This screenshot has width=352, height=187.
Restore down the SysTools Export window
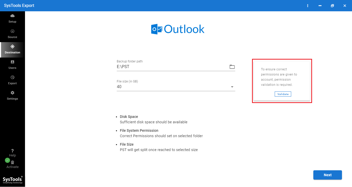[x=332, y=6]
